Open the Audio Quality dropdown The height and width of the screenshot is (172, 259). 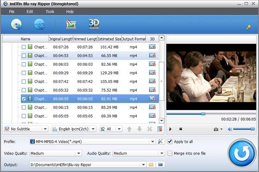(x=139, y=153)
